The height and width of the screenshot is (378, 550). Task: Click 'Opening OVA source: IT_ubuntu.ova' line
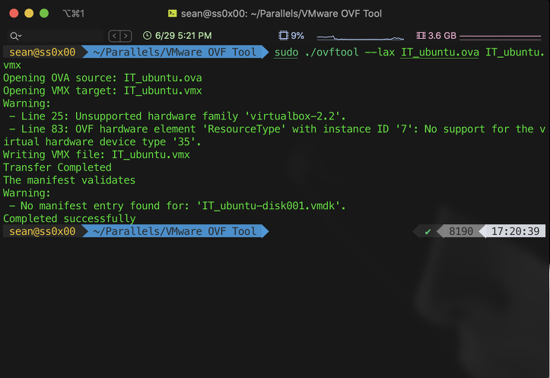tap(103, 78)
